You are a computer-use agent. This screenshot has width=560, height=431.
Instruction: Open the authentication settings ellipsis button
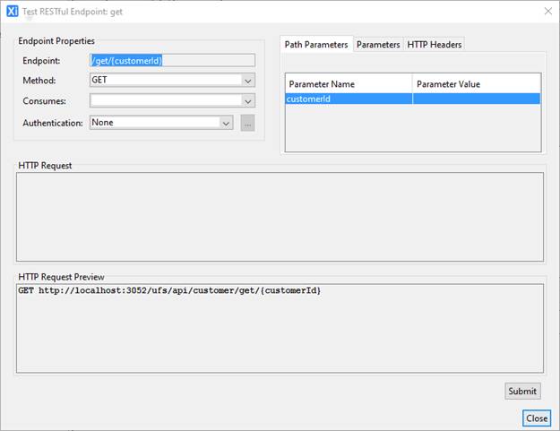pos(248,123)
